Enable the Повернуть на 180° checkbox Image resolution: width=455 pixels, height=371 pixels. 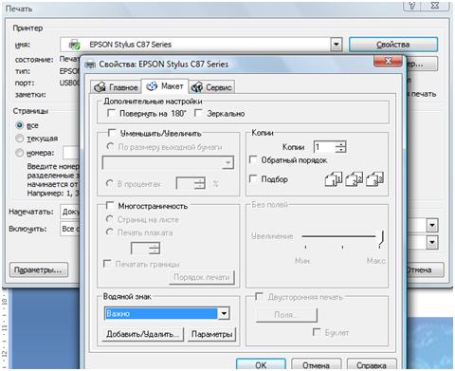coord(111,113)
